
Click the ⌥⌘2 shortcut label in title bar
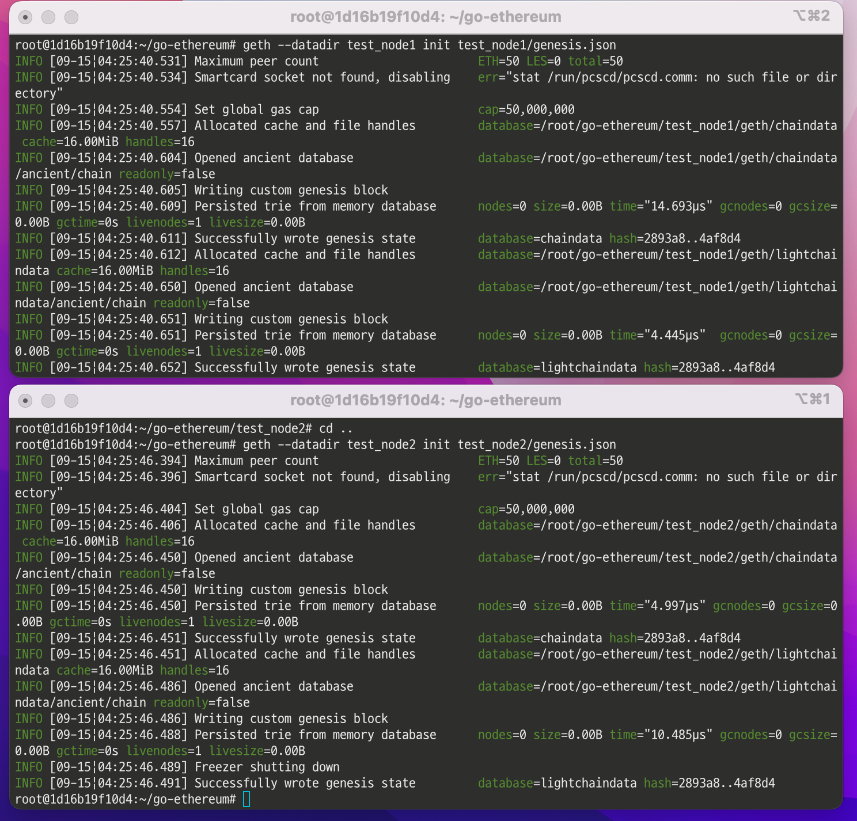click(x=812, y=16)
